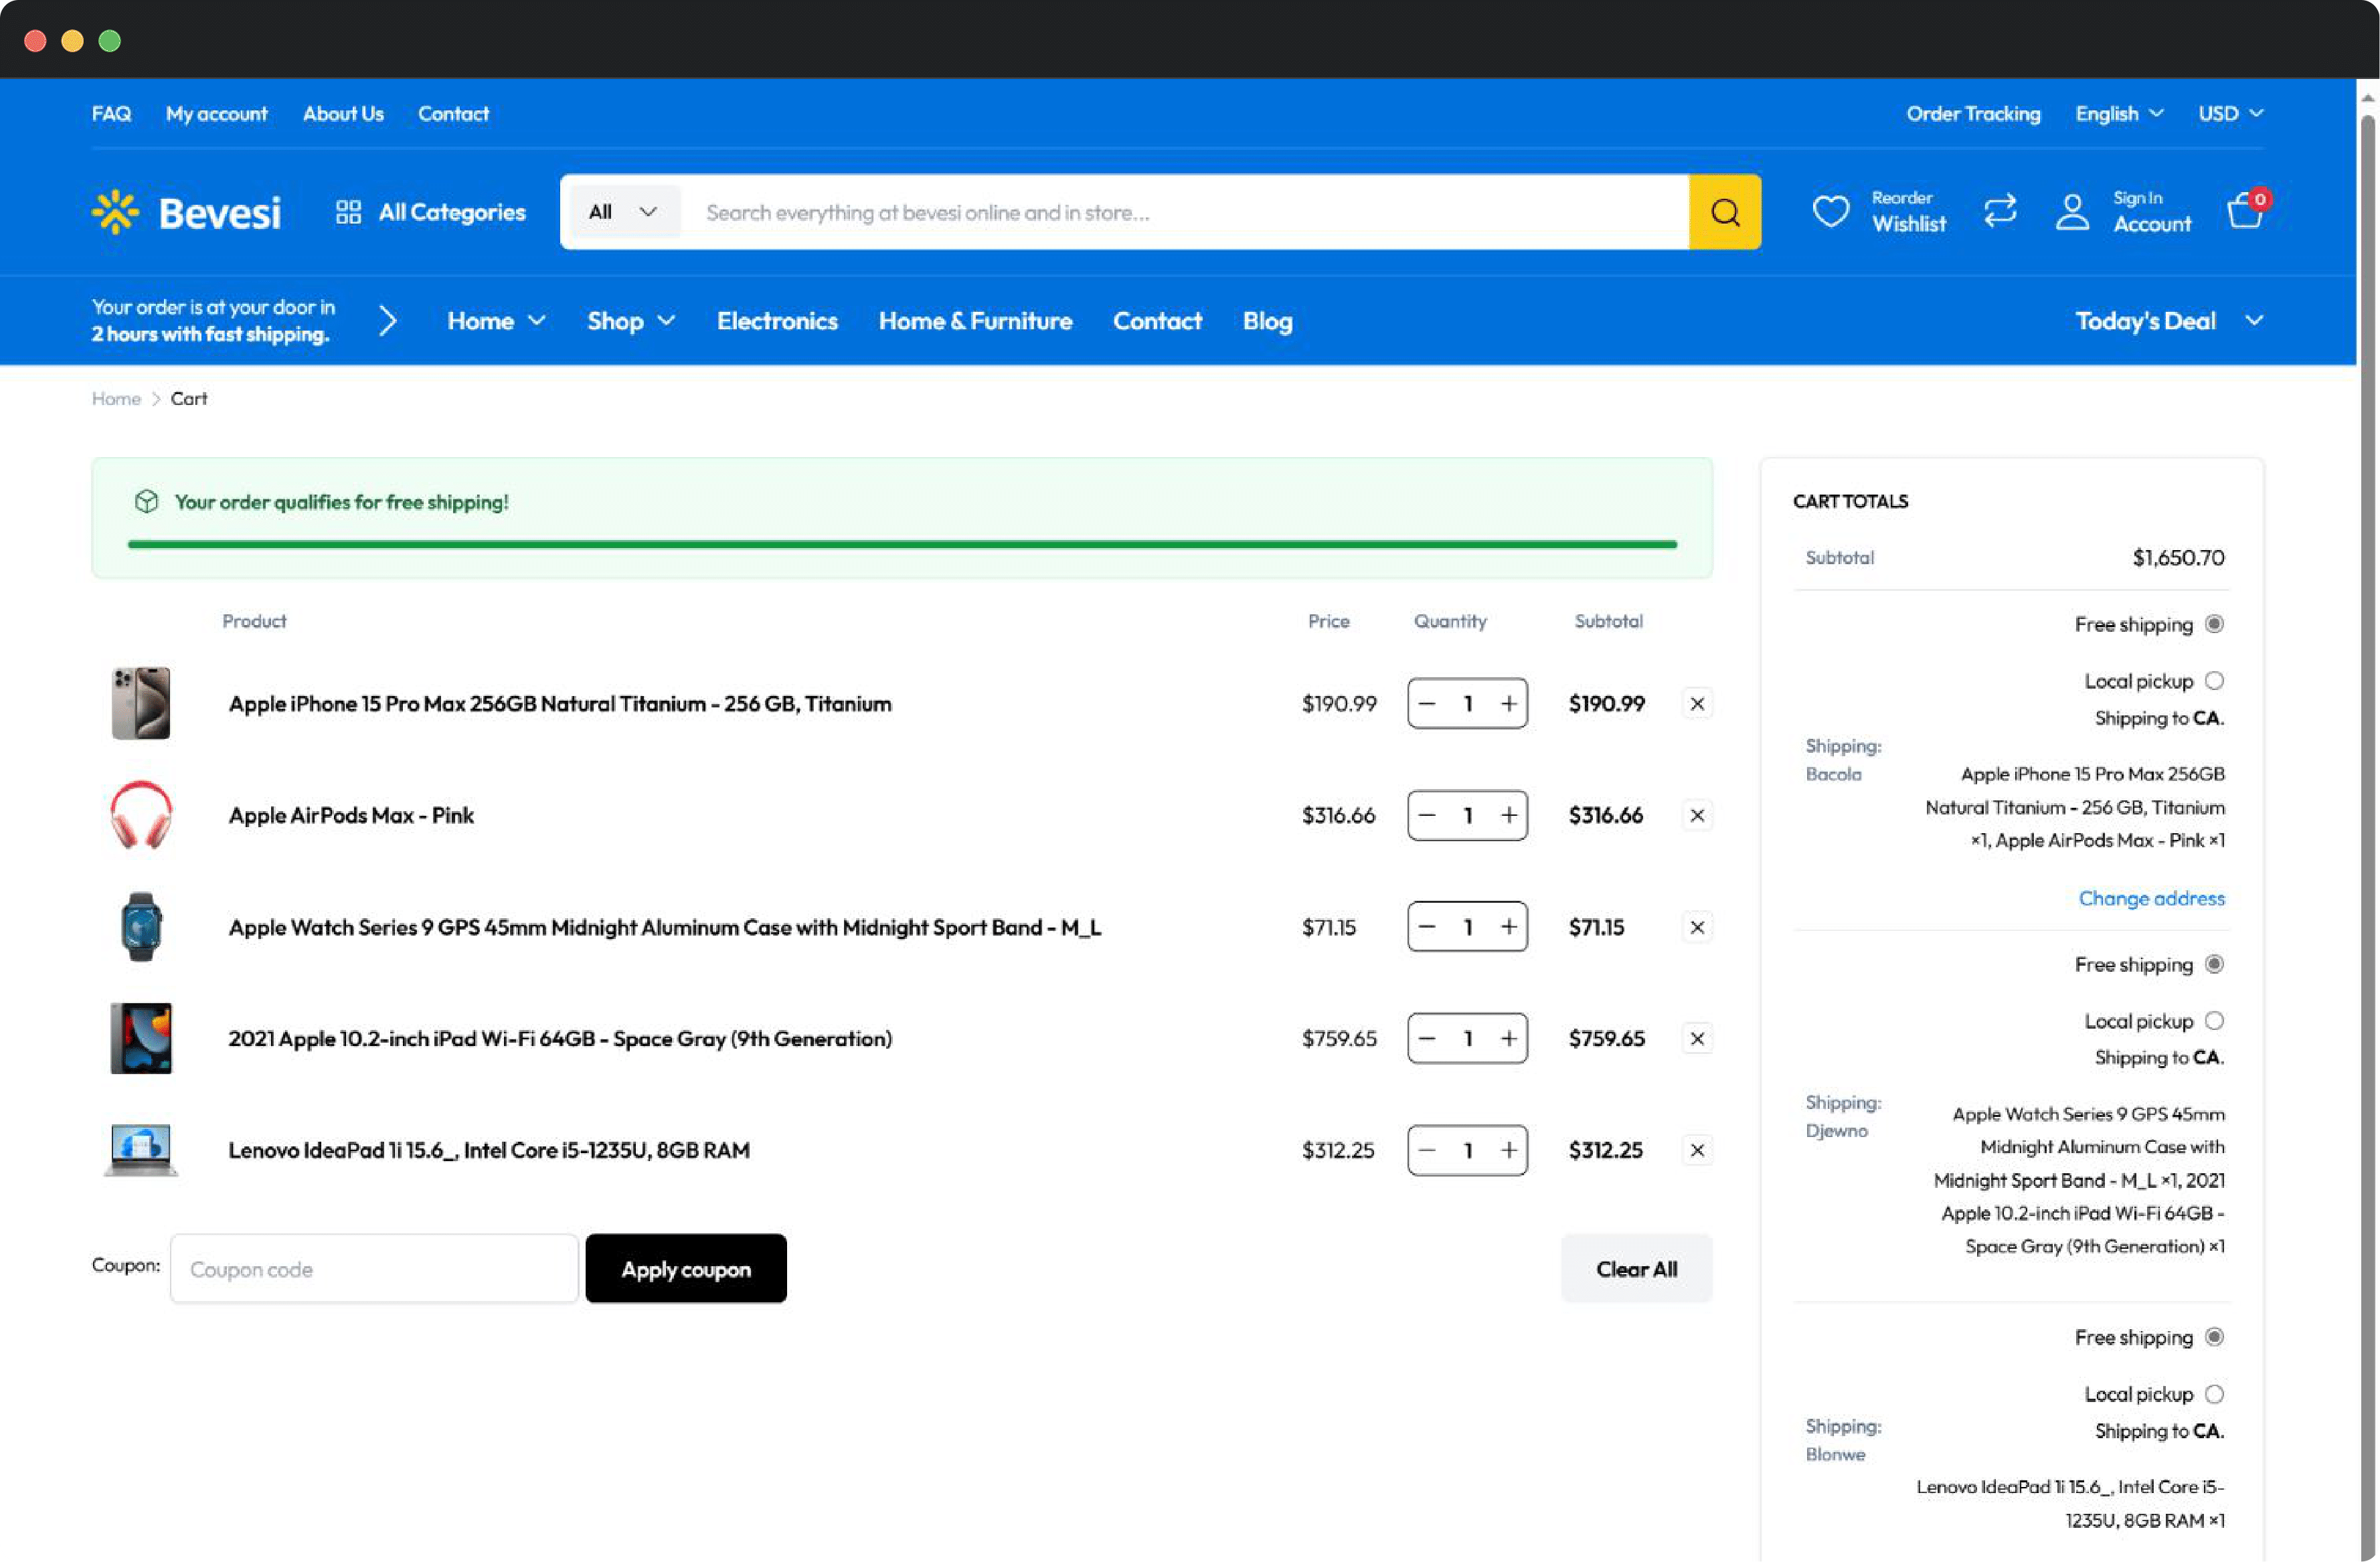Viewport: 2380px width, 1562px height.
Task: Expand the Shop dropdown menu
Action: click(x=631, y=319)
